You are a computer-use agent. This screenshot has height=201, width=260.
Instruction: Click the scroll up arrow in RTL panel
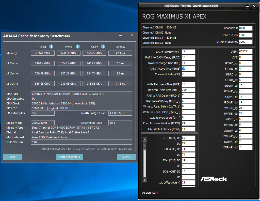(145, 140)
